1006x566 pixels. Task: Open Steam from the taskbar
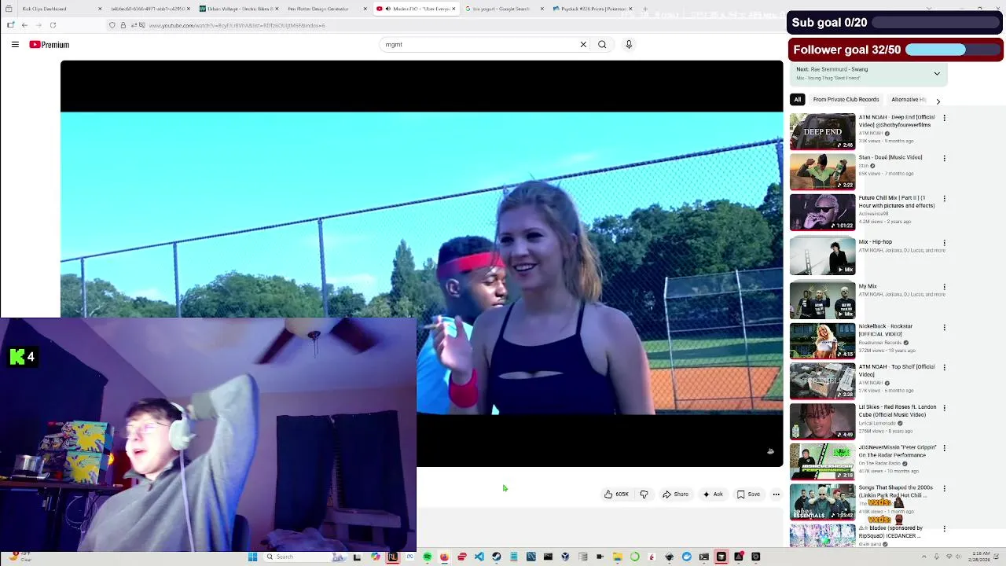[496, 557]
